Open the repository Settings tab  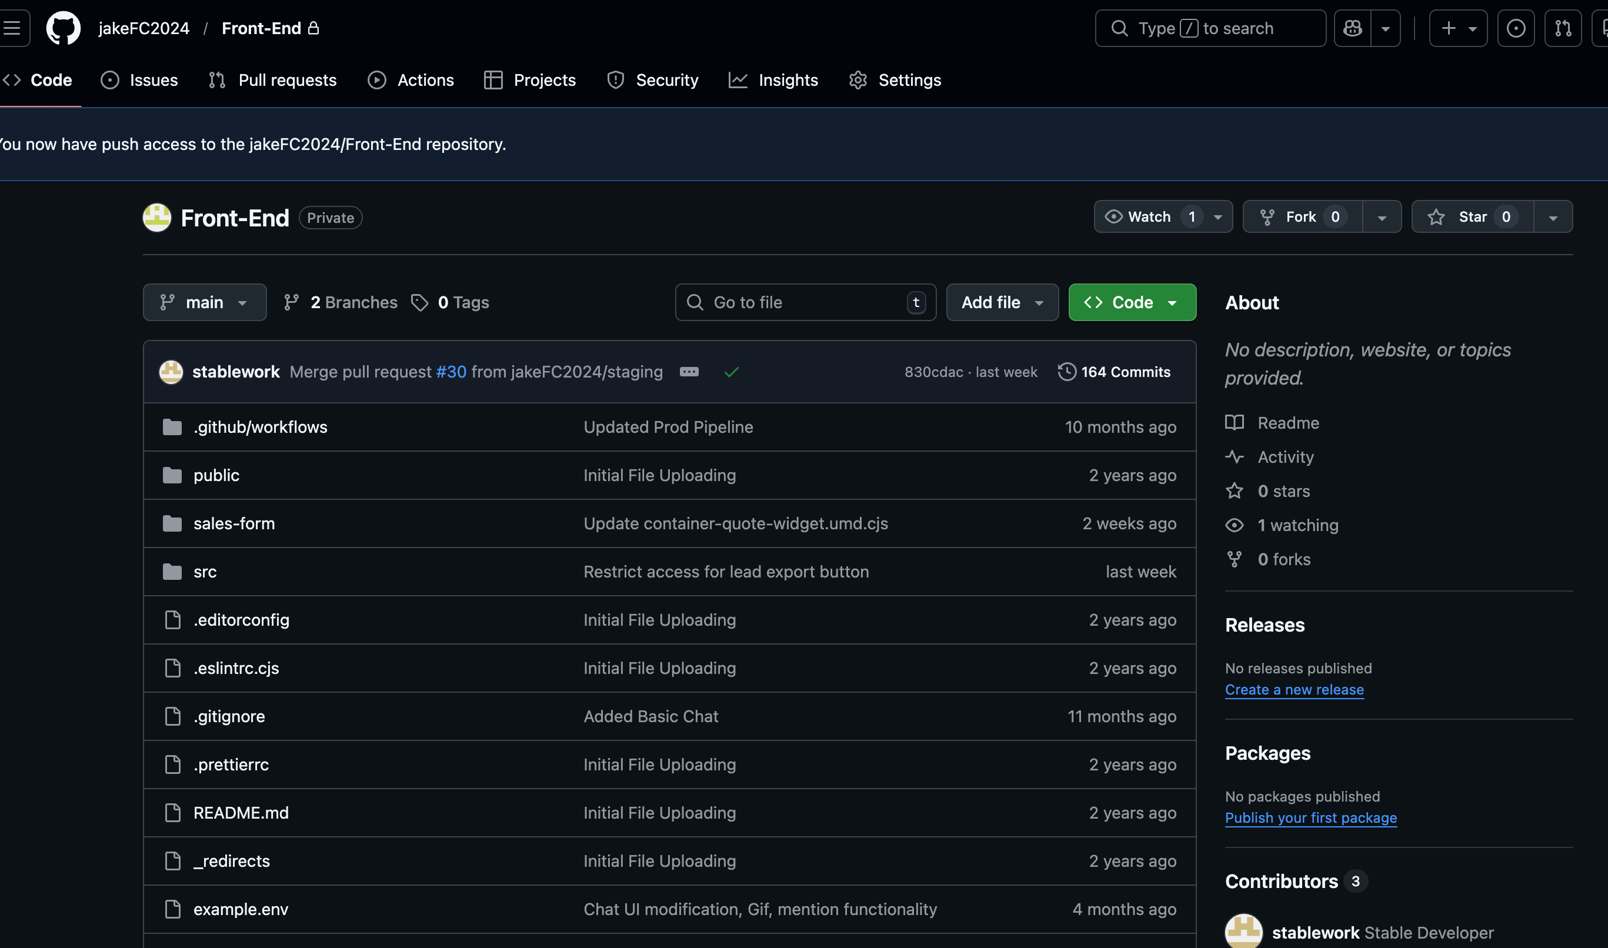point(894,79)
